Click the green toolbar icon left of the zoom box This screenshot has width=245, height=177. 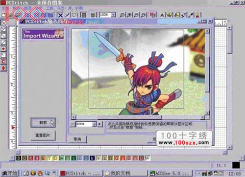tap(93, 15)
